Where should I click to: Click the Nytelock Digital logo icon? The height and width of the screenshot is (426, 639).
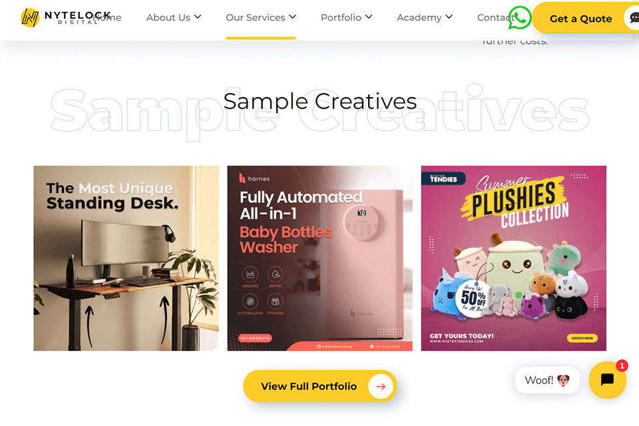[30, 17]
